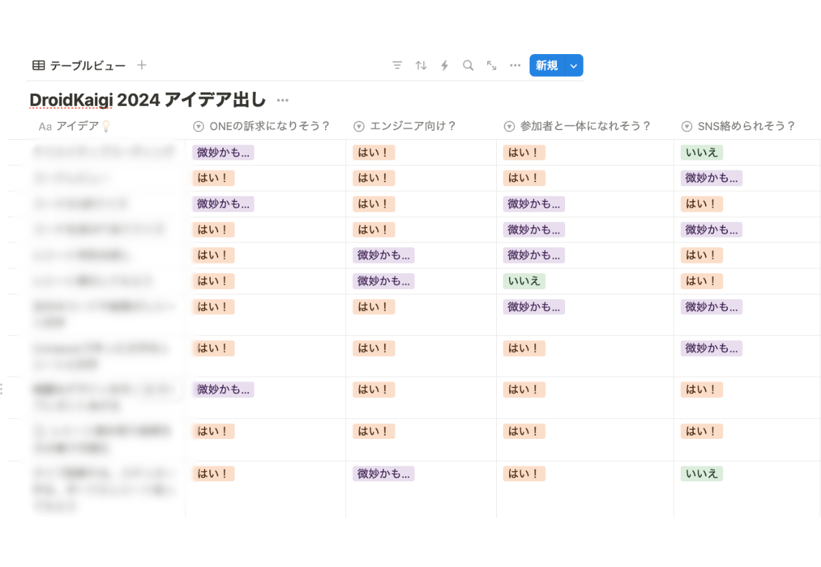This screenshot has width=821, height=567.
Task: Click third row's はい！ tag in SNS column
Action: pyautogui.click(x=702, y=204)
